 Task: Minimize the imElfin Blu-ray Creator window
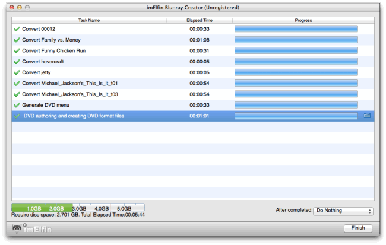click(20, 7)
